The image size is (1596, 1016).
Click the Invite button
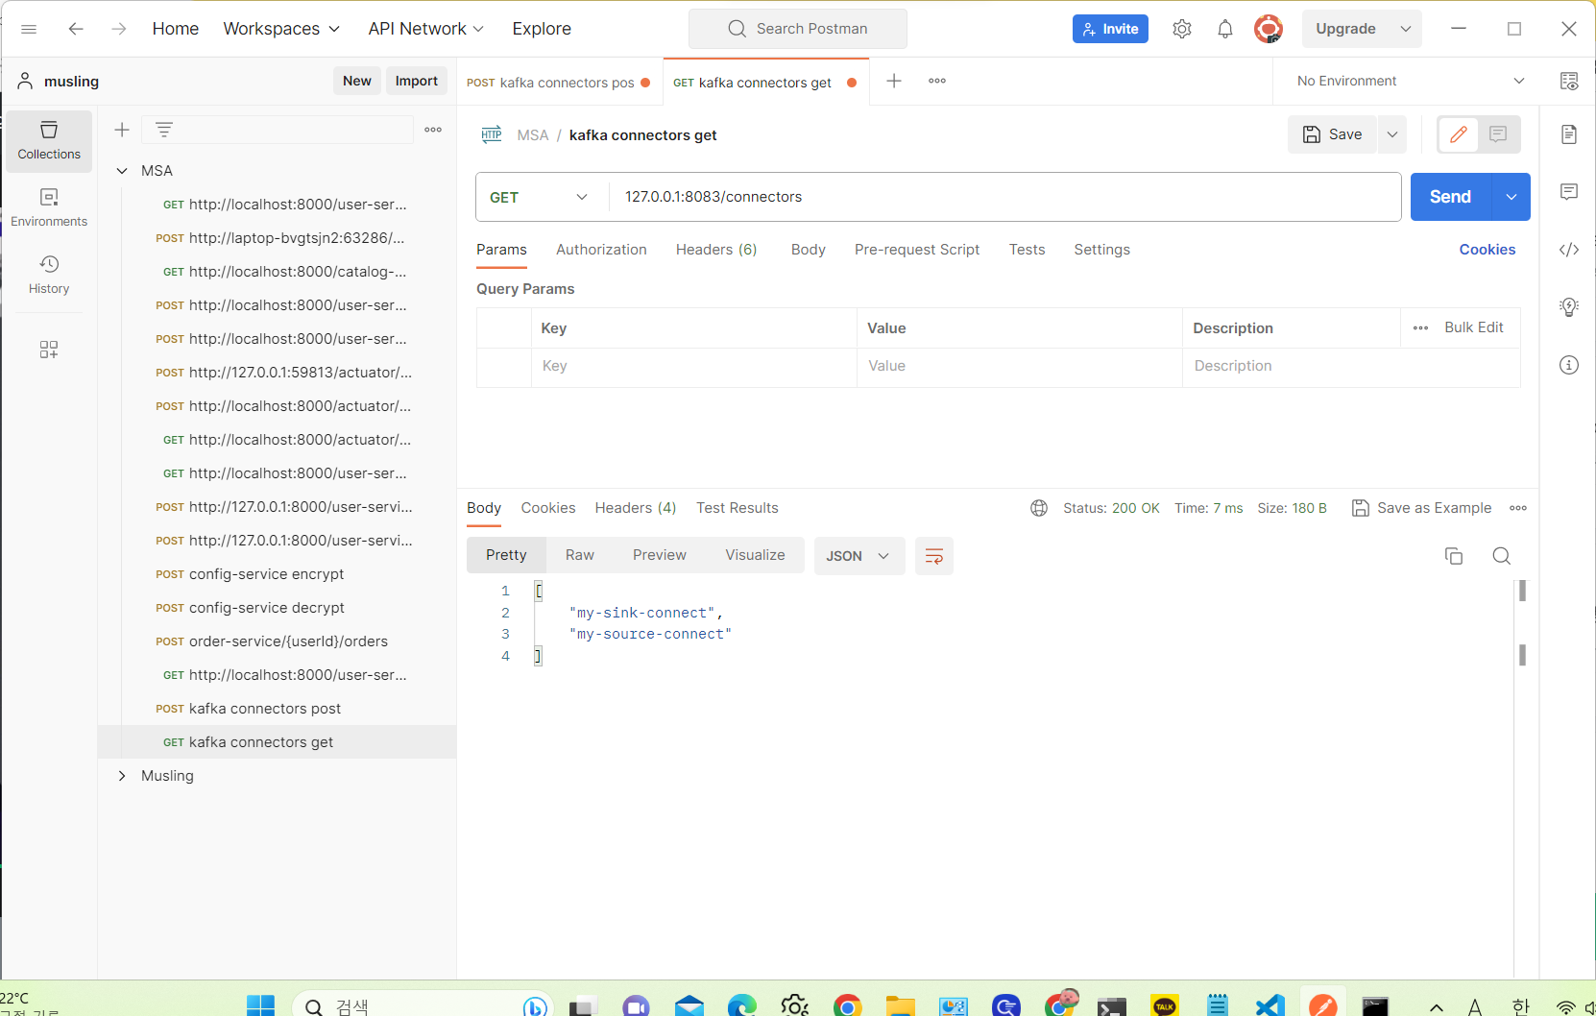click(x=1110, y=29)
